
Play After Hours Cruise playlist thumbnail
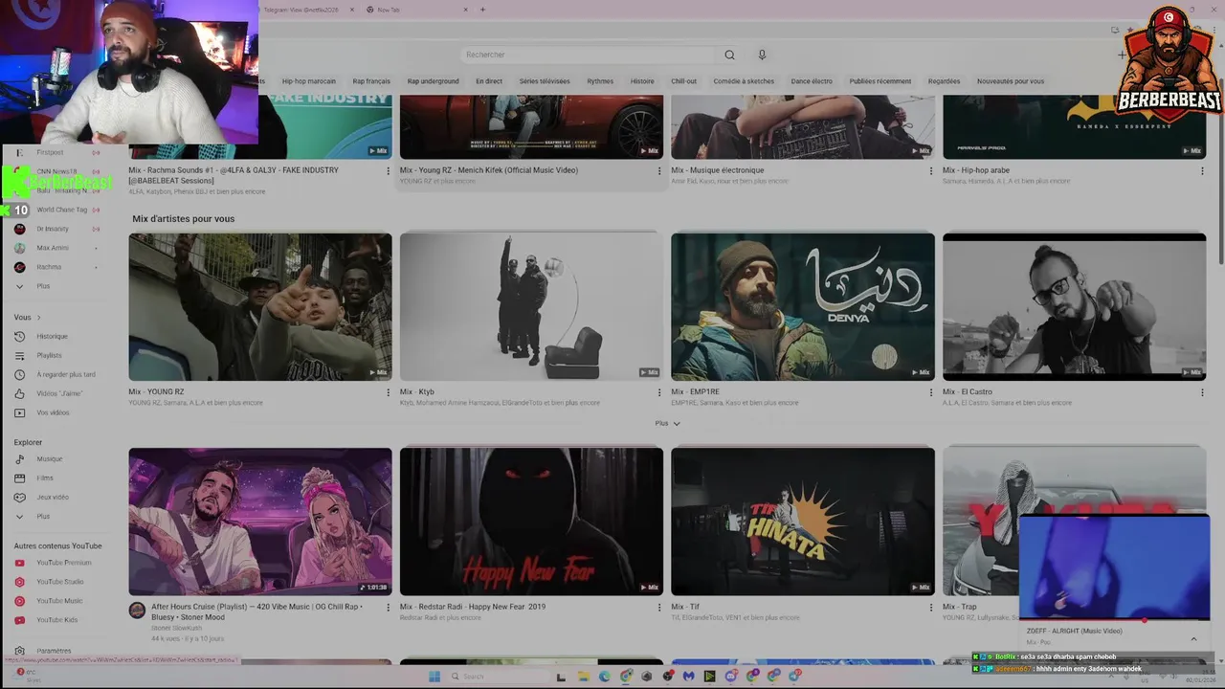pyautogui.click(x=260, y=522)
